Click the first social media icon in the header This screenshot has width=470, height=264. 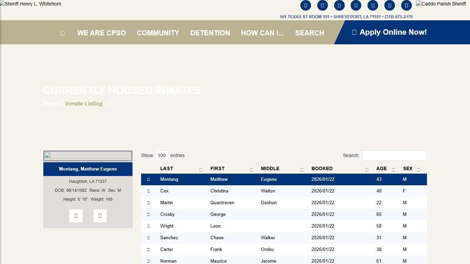click(x=306, y=5)
